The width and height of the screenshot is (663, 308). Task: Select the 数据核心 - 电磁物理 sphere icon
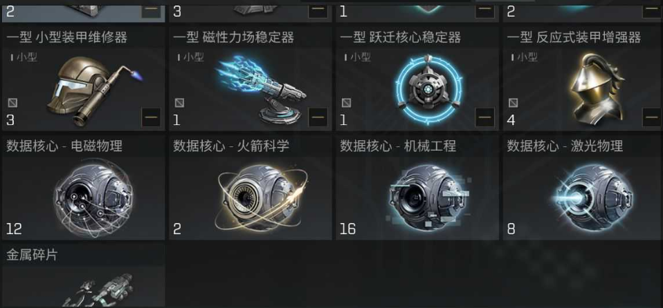(x=93, y=197)
